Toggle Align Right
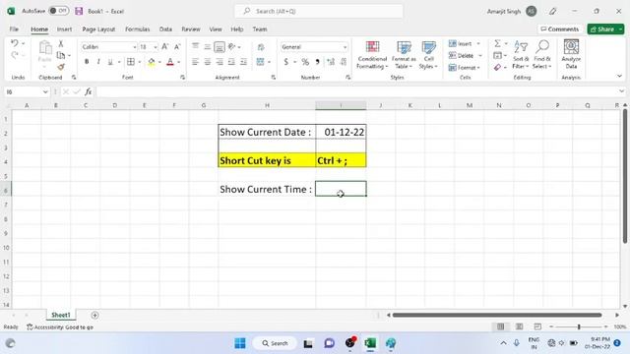630x354 pixels. click(x=220, y=62)
